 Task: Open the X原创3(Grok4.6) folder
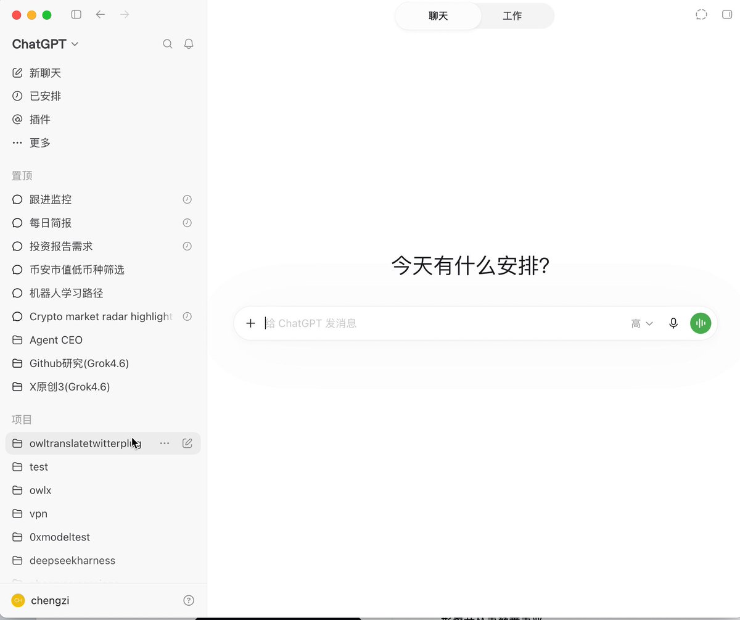103,387
